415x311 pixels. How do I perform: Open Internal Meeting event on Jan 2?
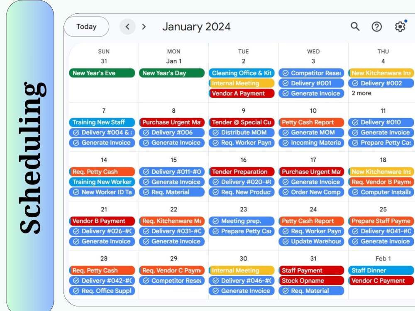(242, 83)
